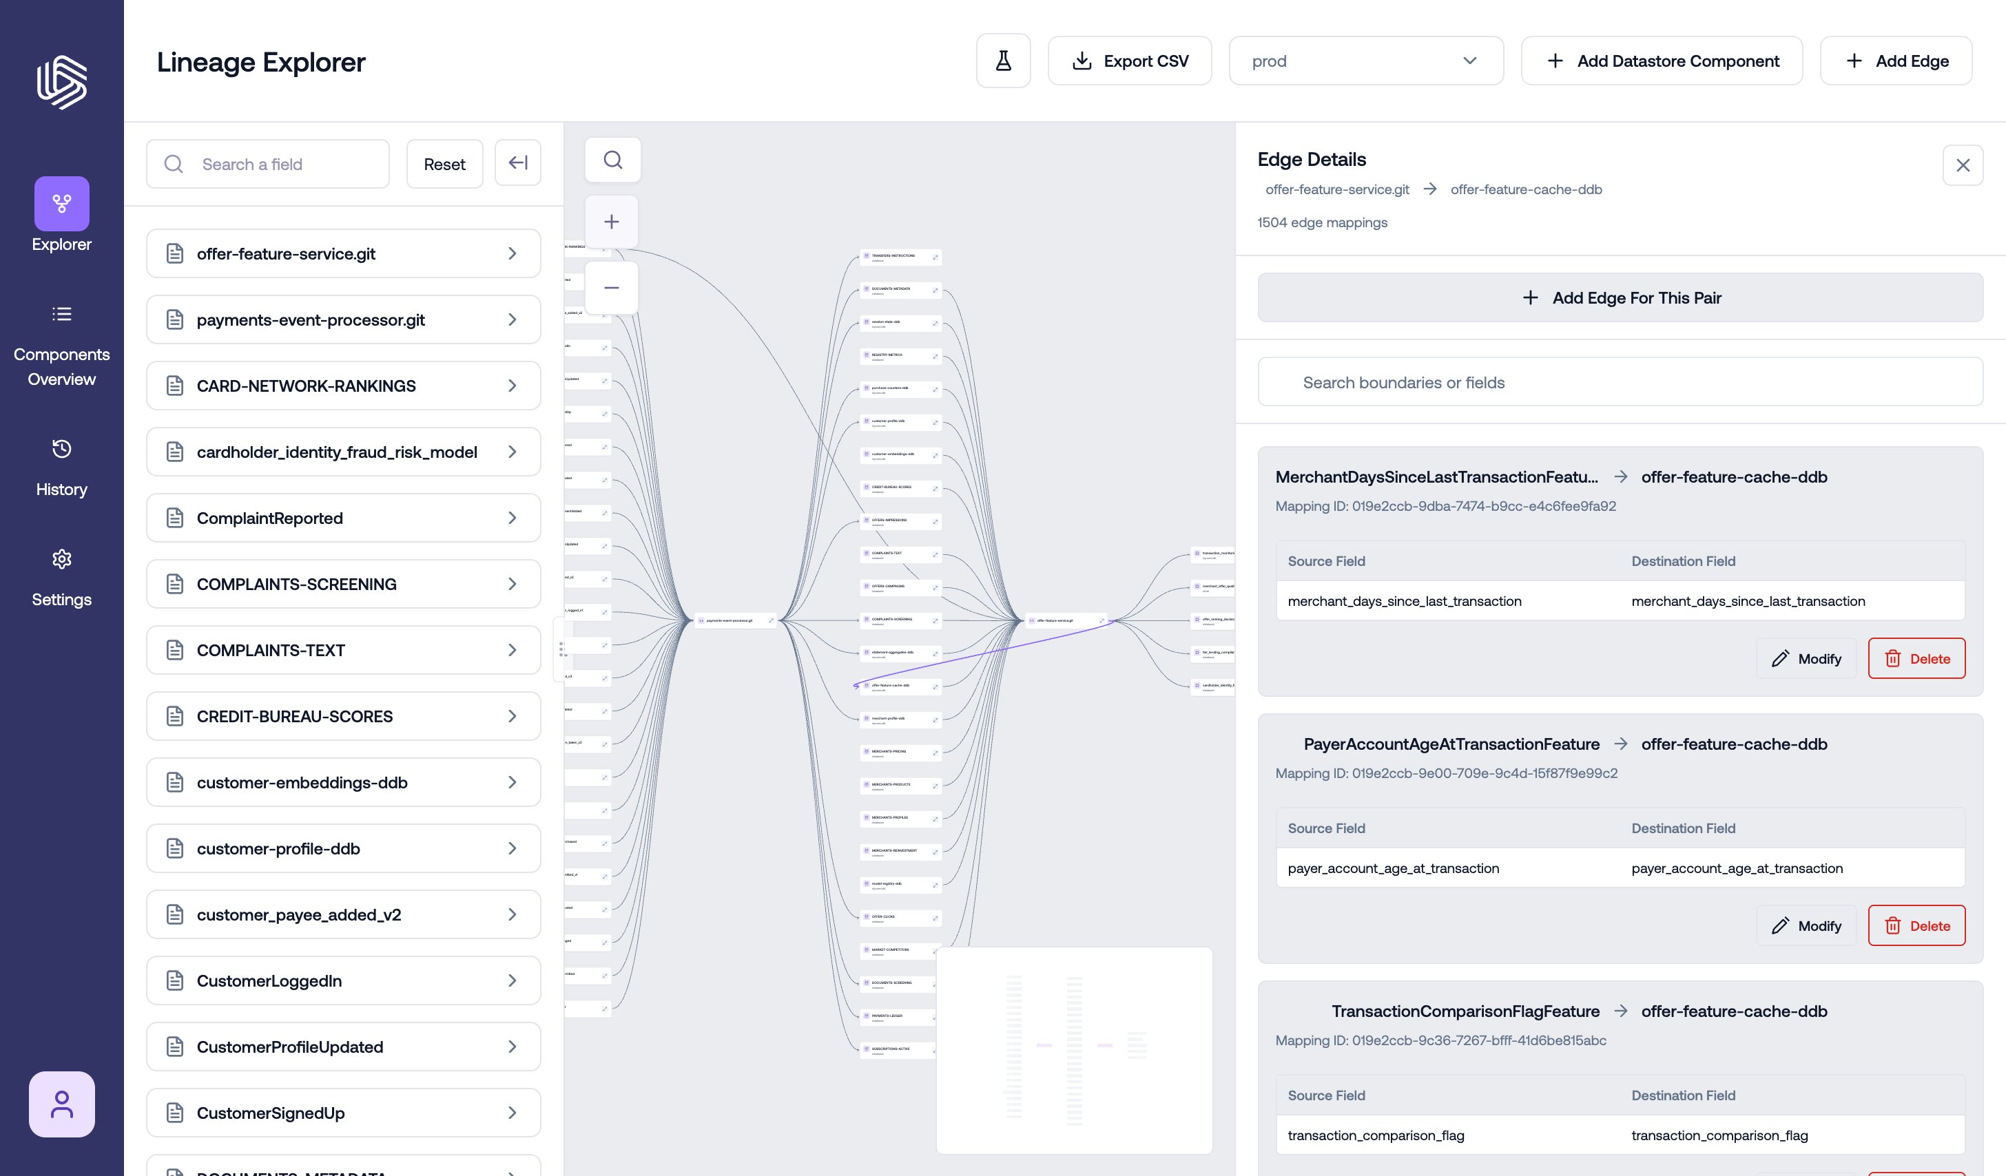Click the graph search magnifier button

612,160
